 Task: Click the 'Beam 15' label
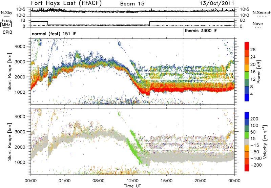(x=132, y=4)
